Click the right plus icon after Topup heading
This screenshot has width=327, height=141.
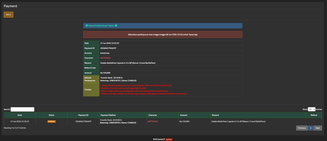116,26
